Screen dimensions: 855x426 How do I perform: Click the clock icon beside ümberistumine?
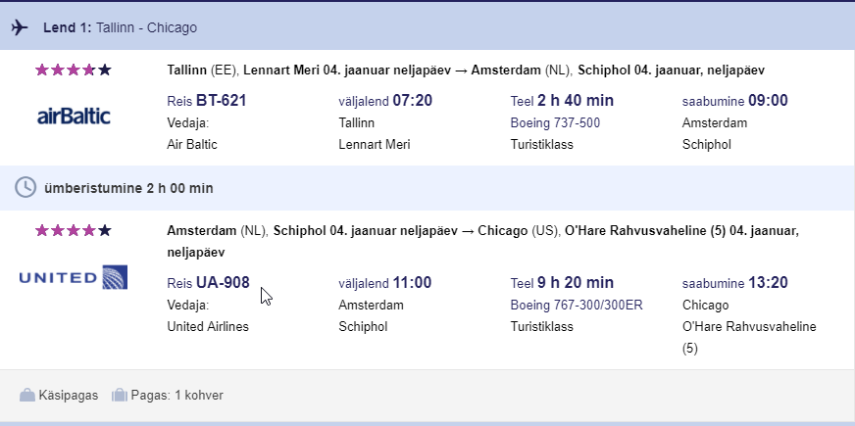25,187
